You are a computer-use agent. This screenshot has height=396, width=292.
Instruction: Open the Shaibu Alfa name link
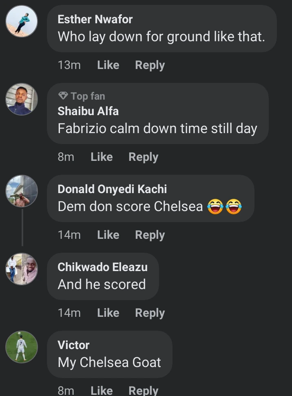pos(88,111)
